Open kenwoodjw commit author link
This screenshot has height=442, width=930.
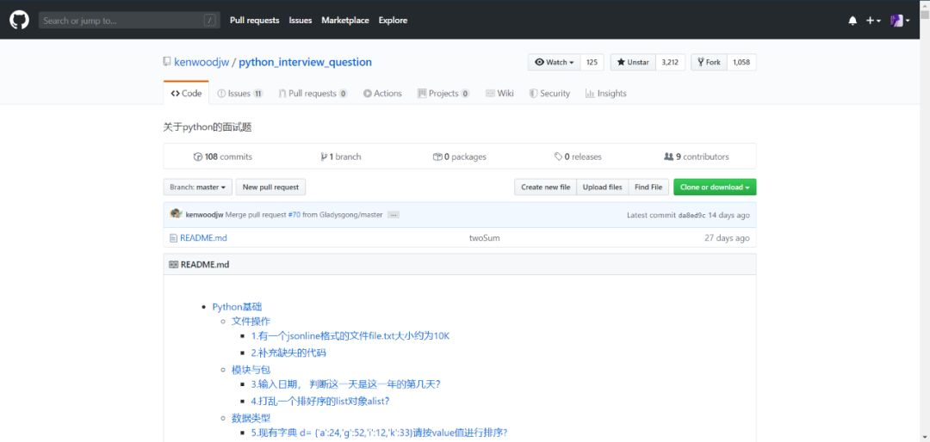[205, 215]
